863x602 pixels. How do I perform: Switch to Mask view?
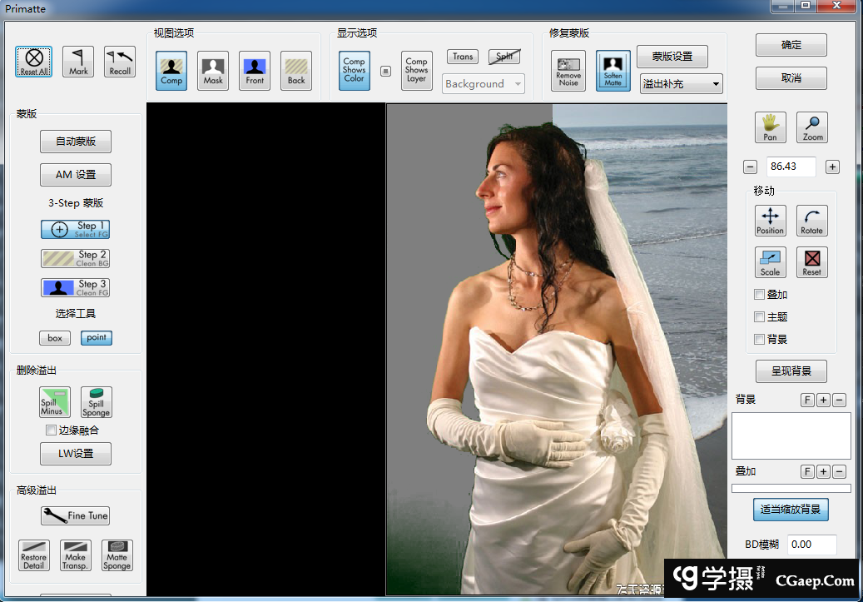click(213, 71)
